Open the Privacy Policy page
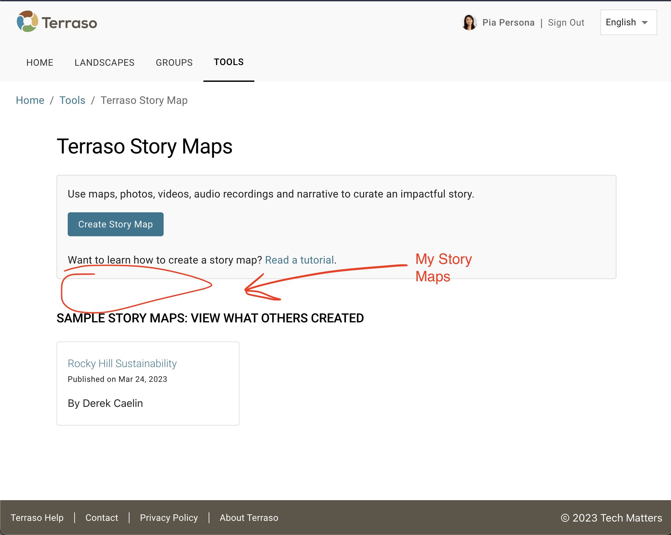 coord(169,518)
